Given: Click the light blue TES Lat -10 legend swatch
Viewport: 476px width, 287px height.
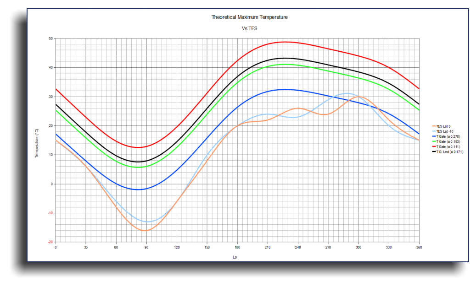Looking at the screenshot, I should point(433,131).
